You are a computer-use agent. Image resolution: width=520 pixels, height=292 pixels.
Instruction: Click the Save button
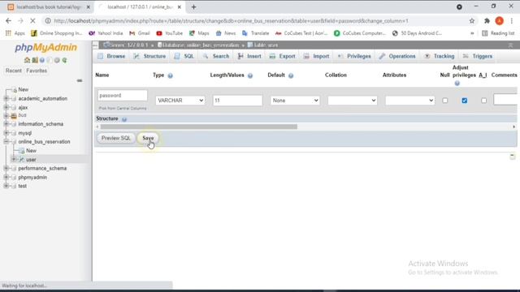coord(148,138)
